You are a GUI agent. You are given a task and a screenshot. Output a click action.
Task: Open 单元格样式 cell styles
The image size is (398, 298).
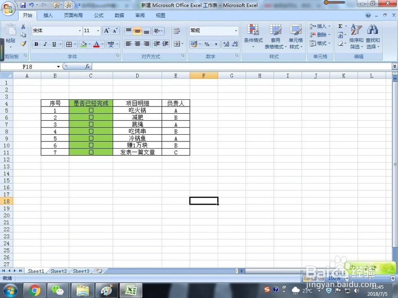tap(296, 36)
